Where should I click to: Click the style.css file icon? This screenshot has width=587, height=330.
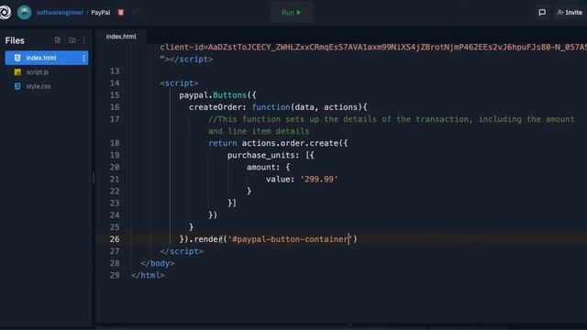[17, 86]
